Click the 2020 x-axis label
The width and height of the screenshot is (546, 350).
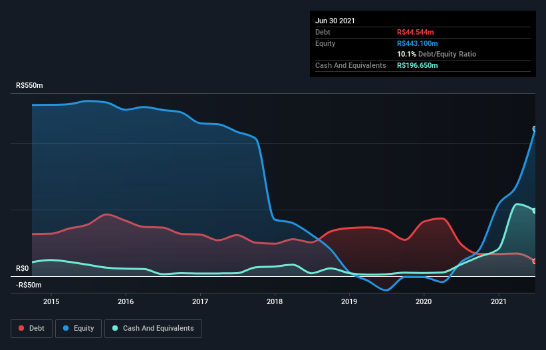click(x=424, y=301)
